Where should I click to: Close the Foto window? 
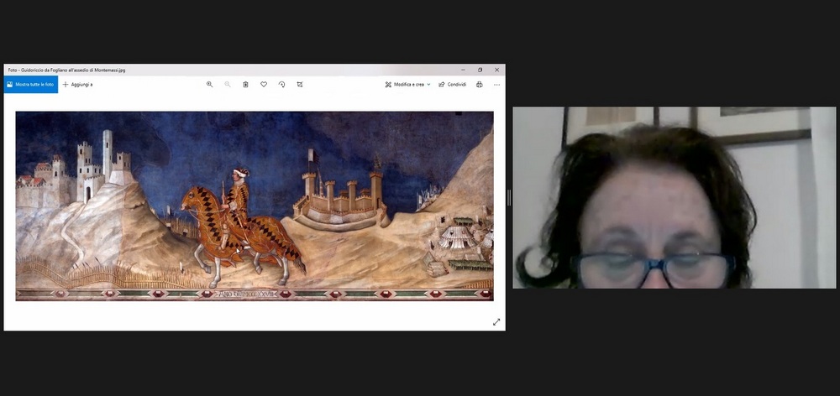[496, 70]
